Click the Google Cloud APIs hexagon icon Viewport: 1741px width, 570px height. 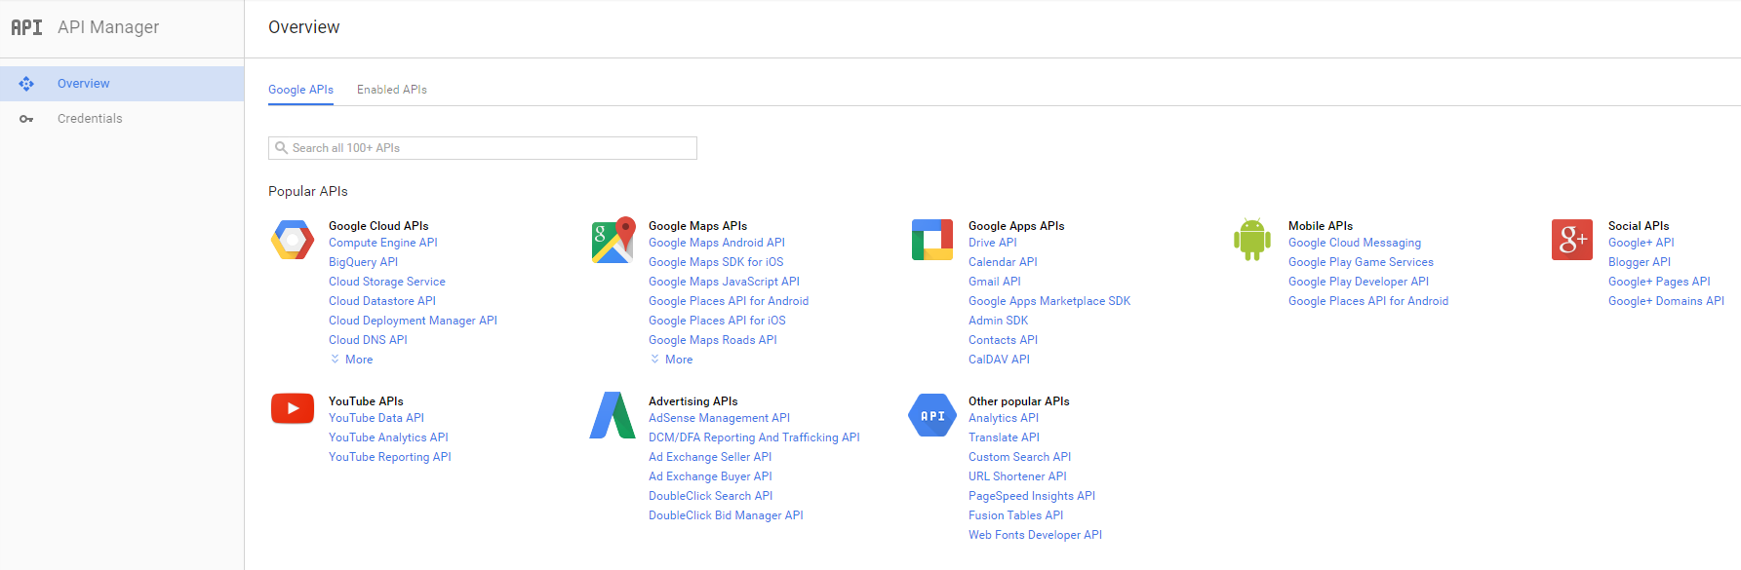[293, 240]
